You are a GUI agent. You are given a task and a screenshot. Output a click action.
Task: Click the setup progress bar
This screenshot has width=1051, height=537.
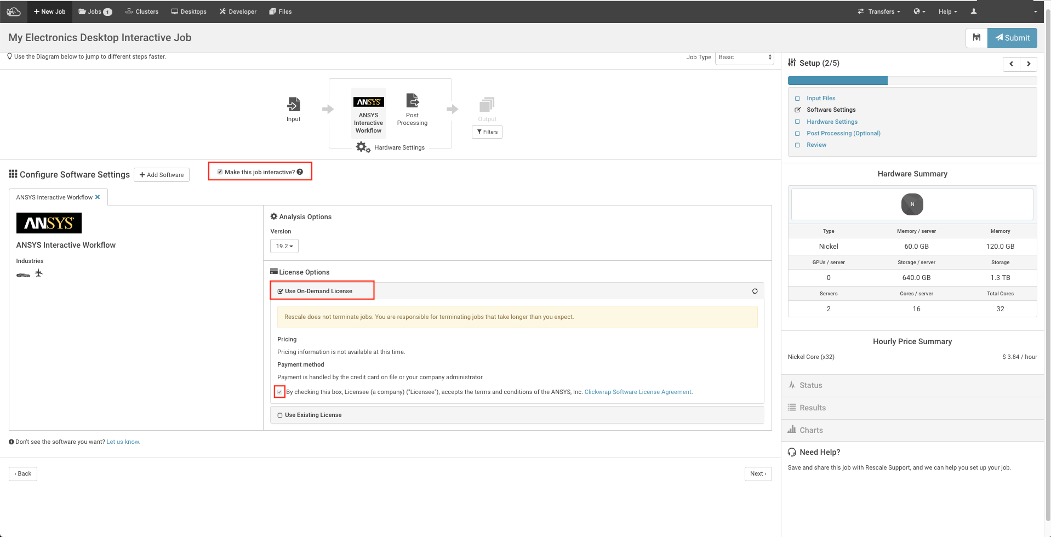click(912, 81)
